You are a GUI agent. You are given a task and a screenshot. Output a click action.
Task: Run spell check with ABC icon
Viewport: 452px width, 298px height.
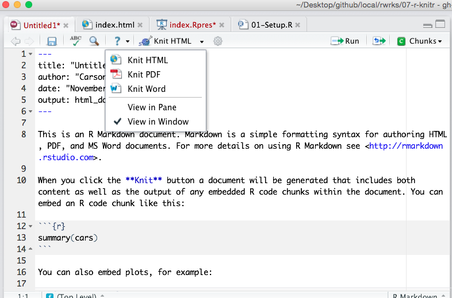coord(76,41)
